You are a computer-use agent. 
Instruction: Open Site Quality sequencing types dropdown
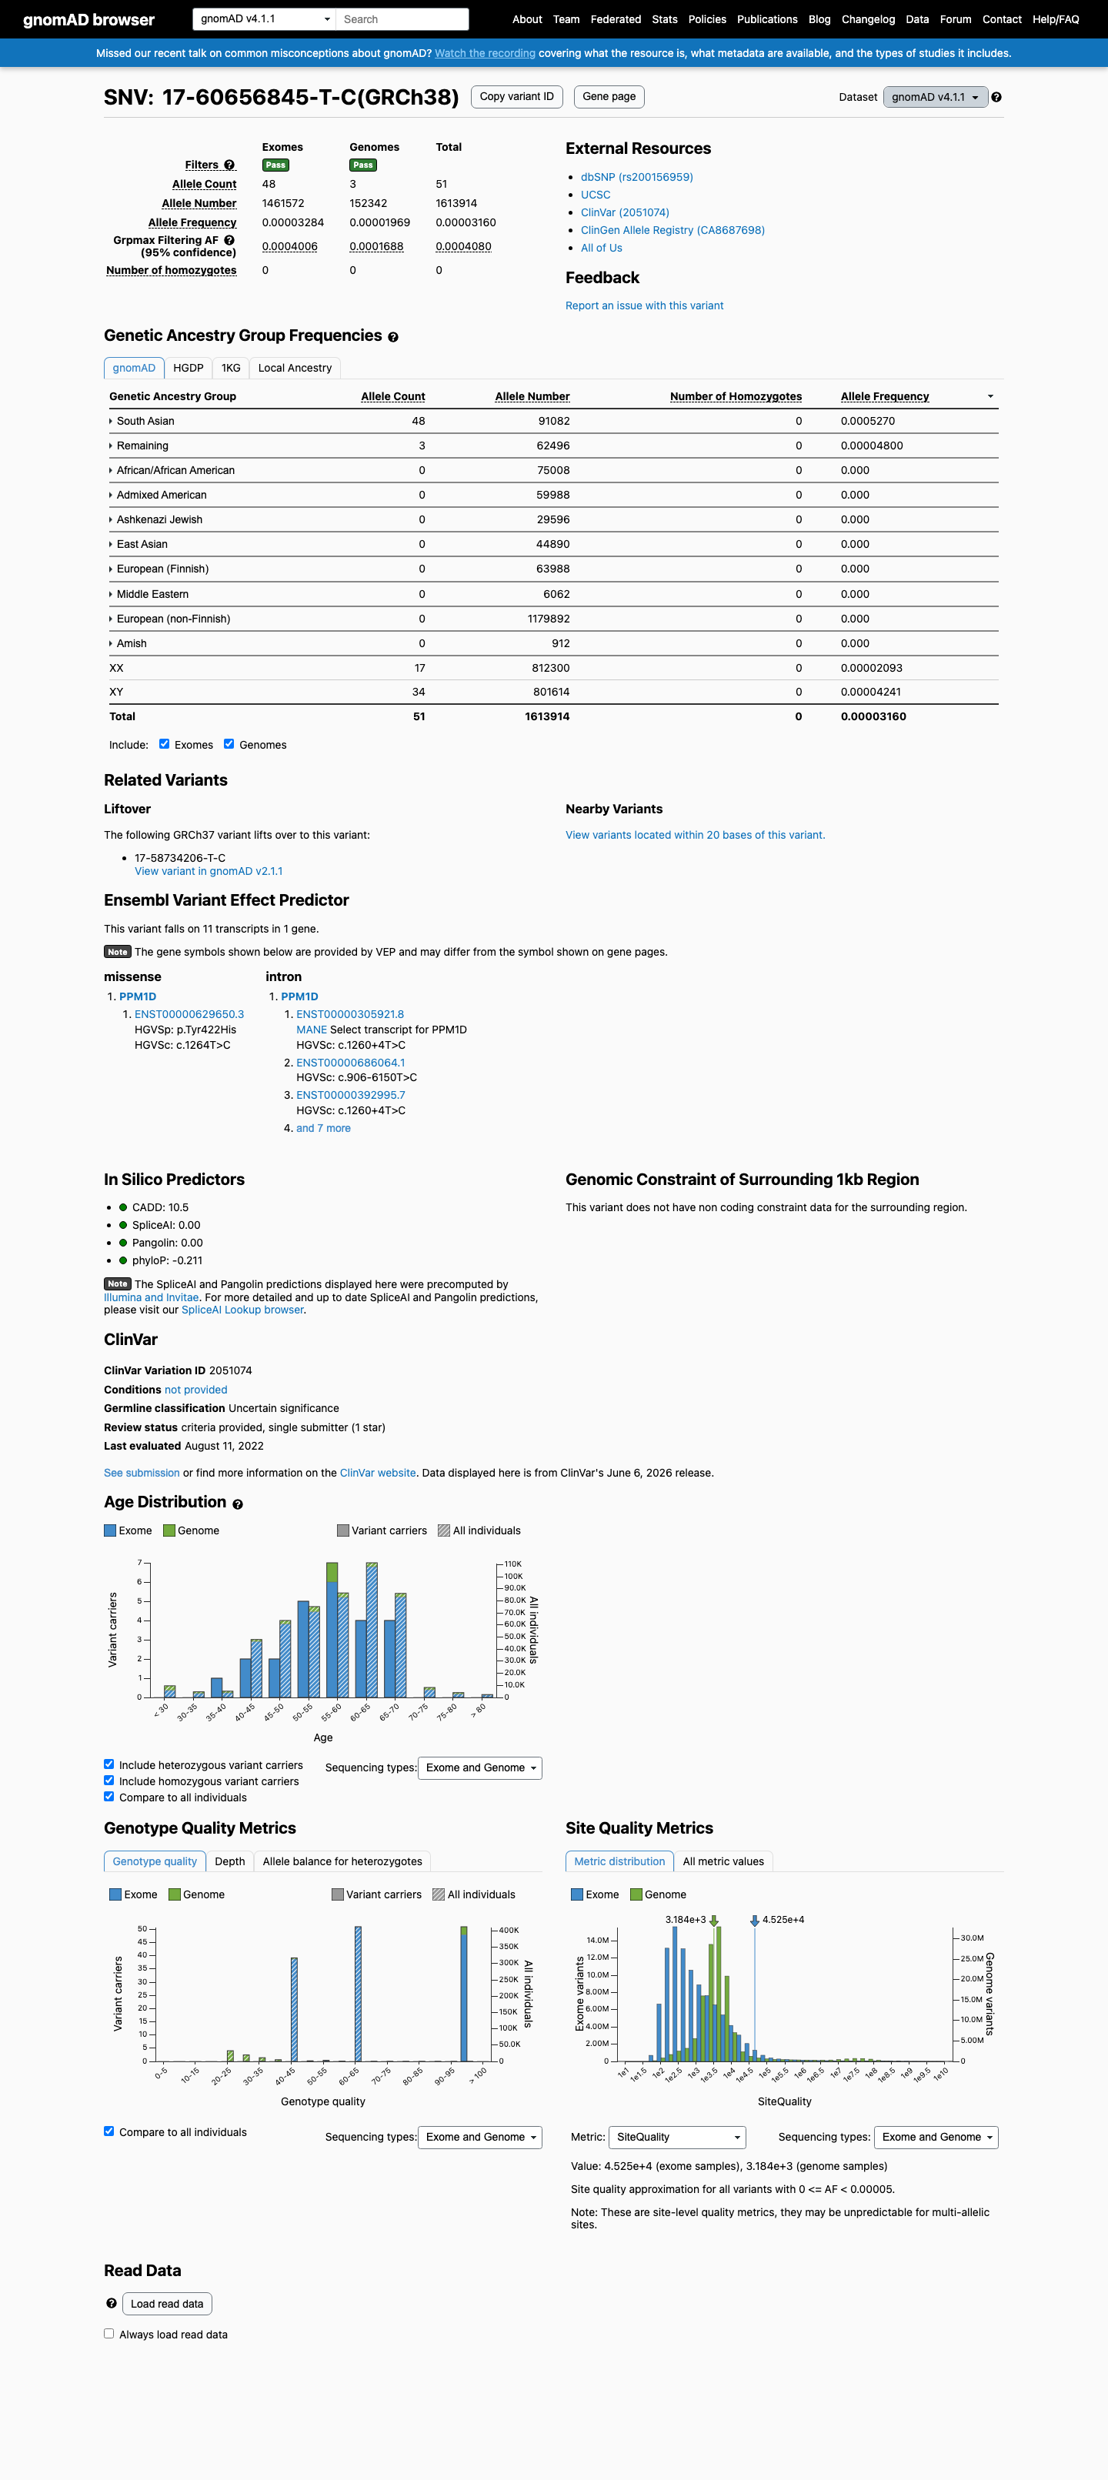[936, 2138]
